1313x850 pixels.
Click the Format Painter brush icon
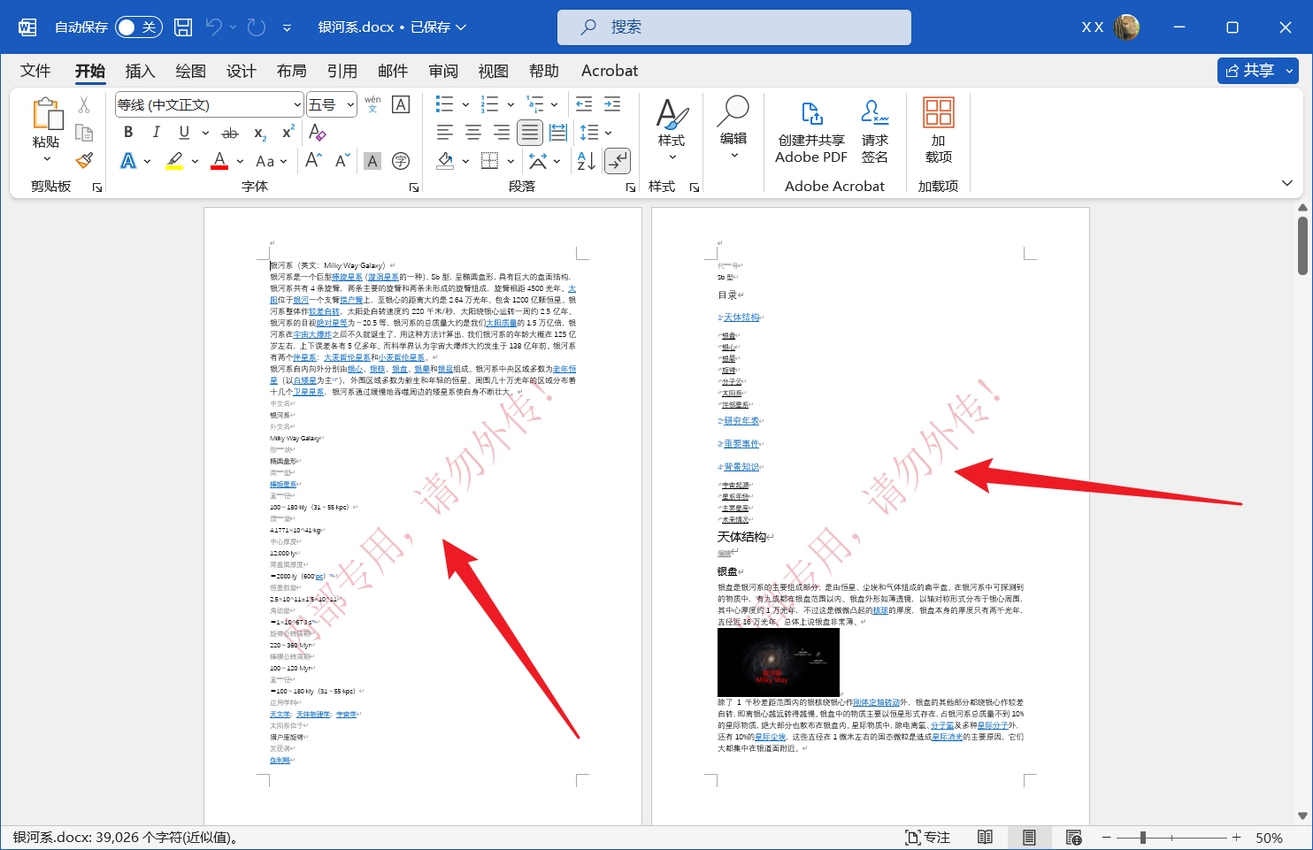click(x=84, y=161)
